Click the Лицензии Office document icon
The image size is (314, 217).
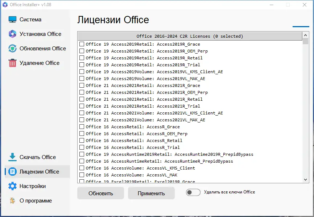click(13, 172)
